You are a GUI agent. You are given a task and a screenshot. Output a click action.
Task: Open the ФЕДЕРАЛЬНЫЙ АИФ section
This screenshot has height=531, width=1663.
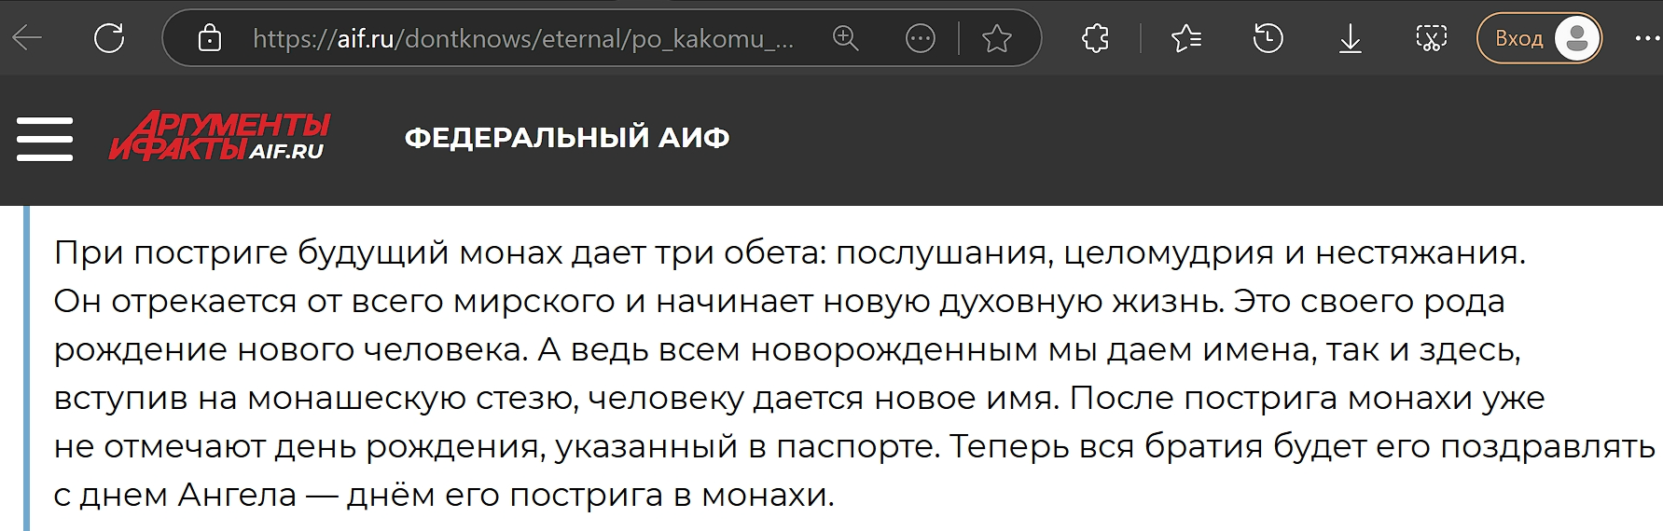567,138
